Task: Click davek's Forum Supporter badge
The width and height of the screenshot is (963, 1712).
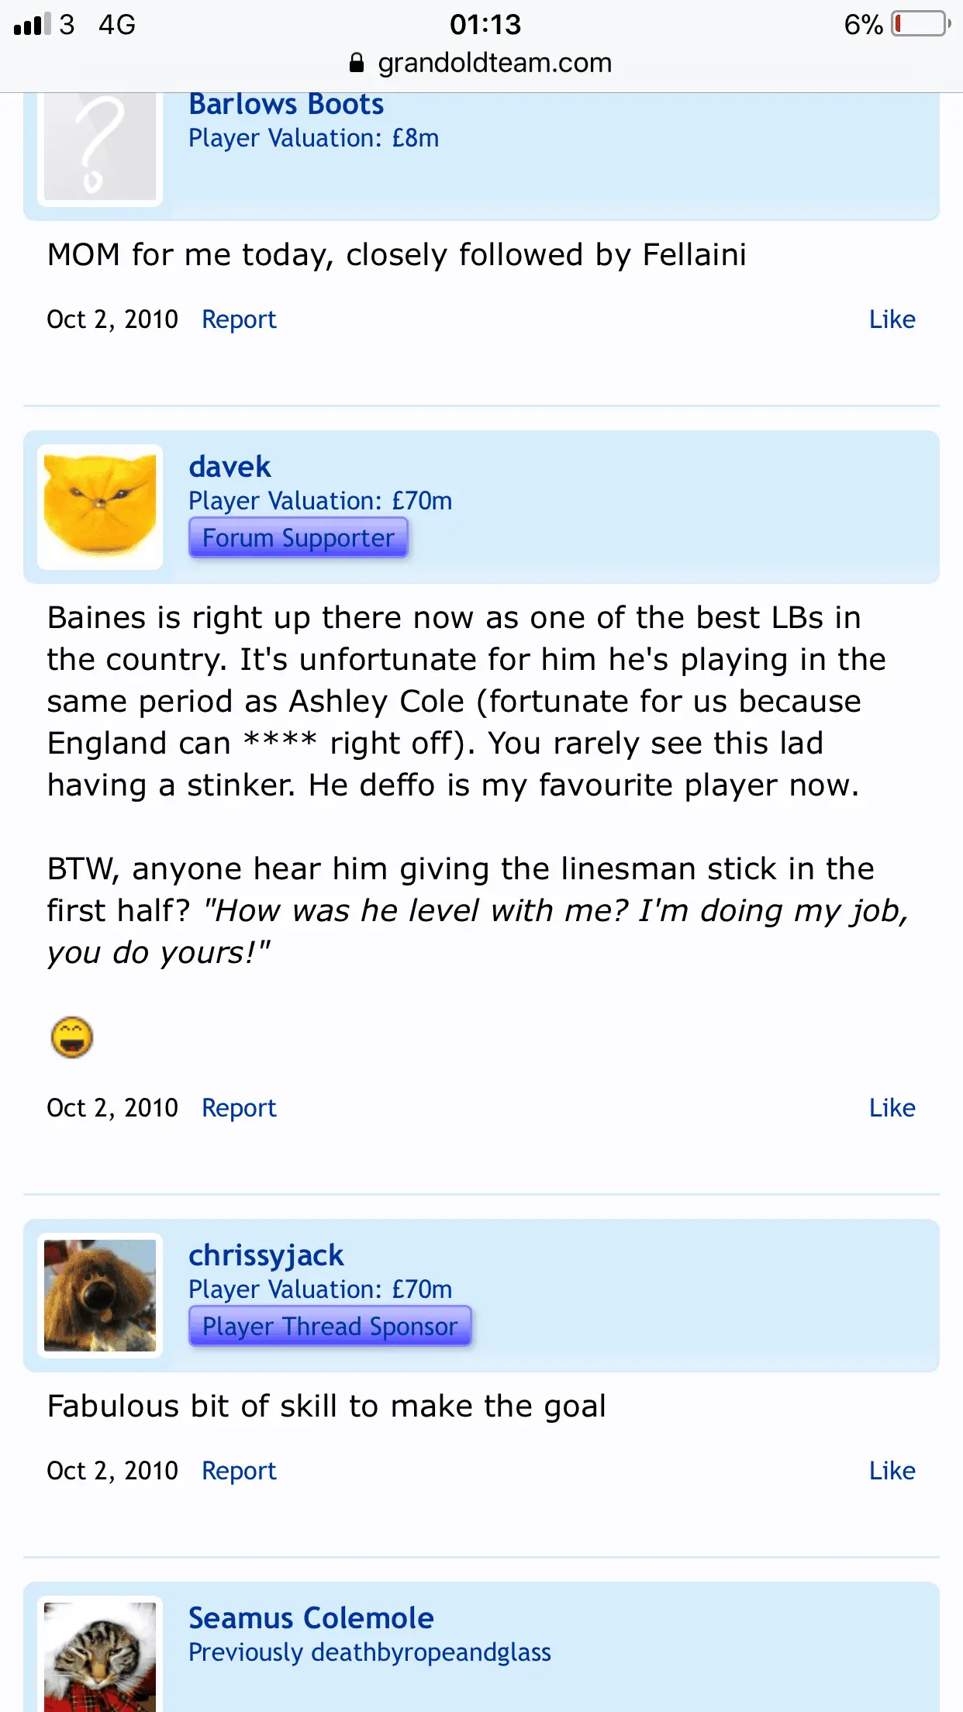Action: tap(299, 538)
